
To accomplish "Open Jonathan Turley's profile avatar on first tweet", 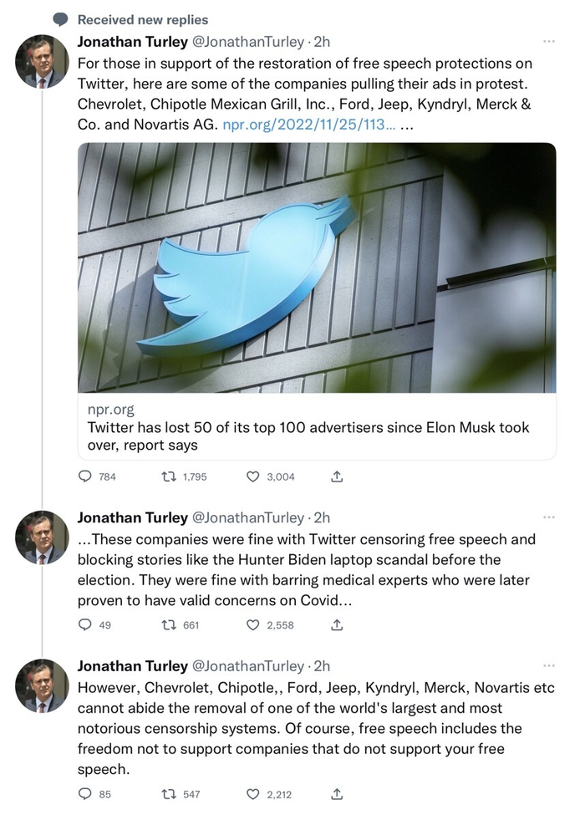I will [42, 62].
